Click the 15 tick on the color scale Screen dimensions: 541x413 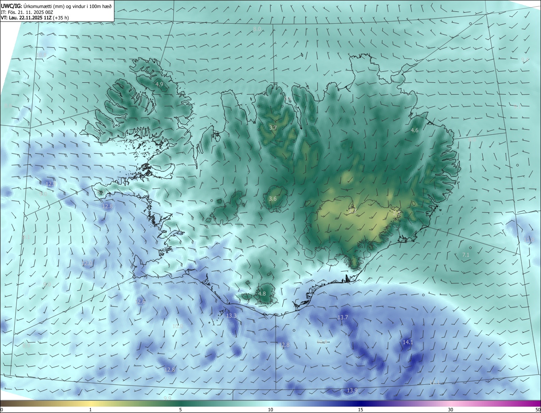(x=361, y=410)
